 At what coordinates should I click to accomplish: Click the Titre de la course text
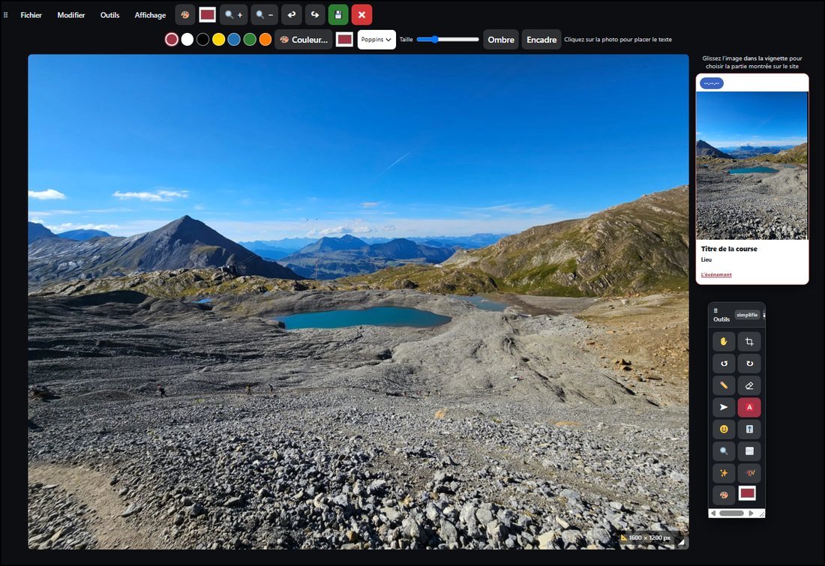pyautogui.click(x=729, y=249)
